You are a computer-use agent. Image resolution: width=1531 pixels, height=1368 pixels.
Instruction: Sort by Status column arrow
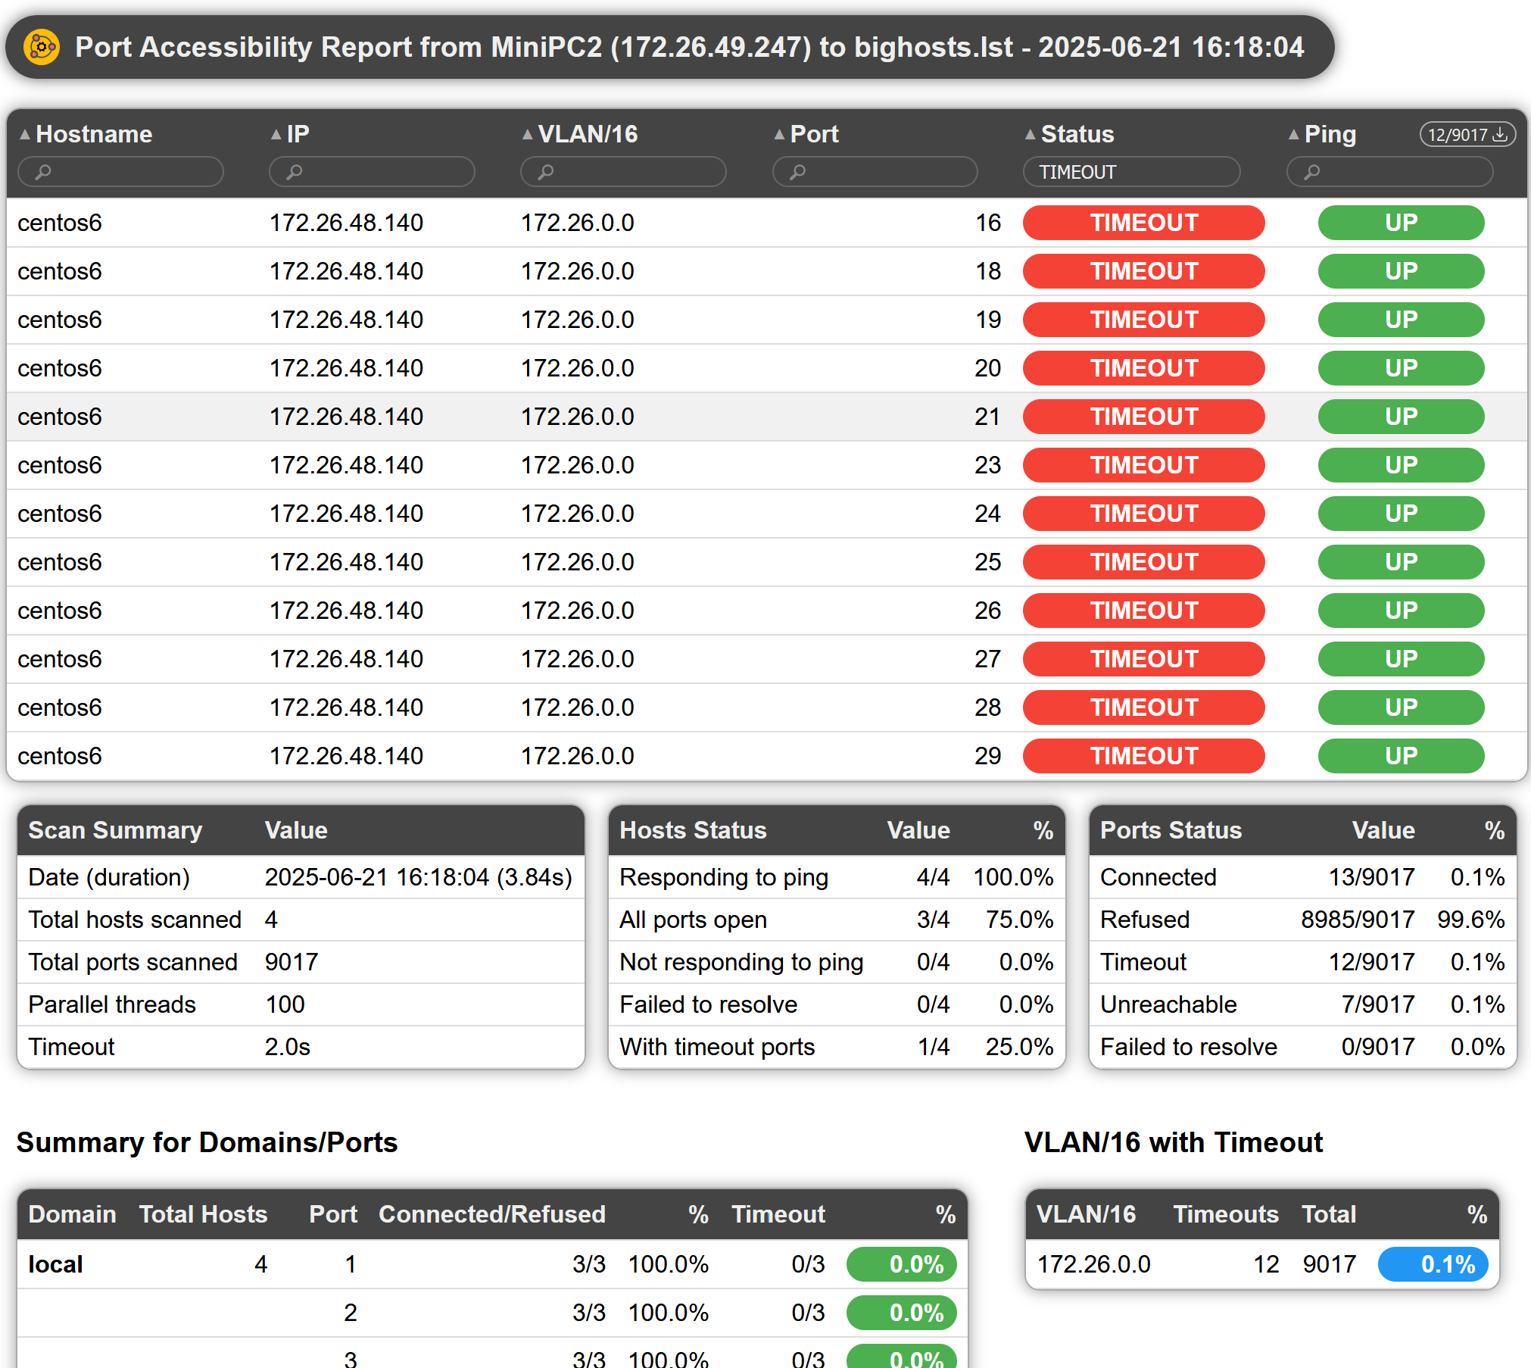(x=1031, y=135)
